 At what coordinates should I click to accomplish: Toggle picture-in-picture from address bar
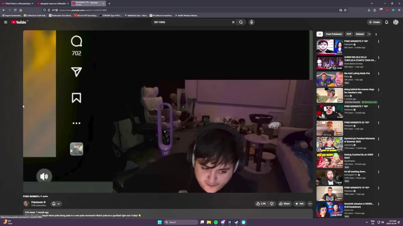point(341,10)
